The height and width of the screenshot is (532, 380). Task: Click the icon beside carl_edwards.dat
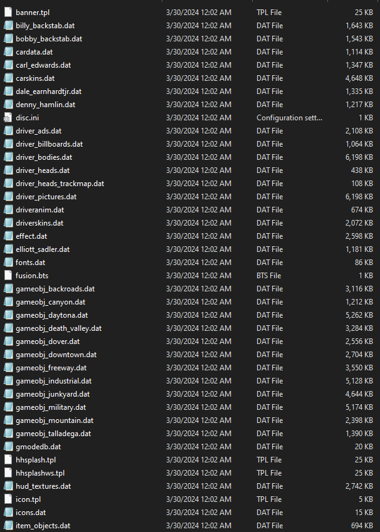pyautogui.click(x=8, y=65)
